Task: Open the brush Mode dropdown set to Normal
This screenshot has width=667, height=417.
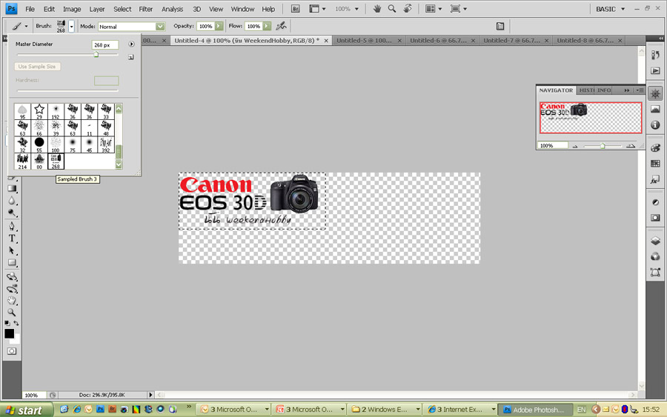Action: 131,26
